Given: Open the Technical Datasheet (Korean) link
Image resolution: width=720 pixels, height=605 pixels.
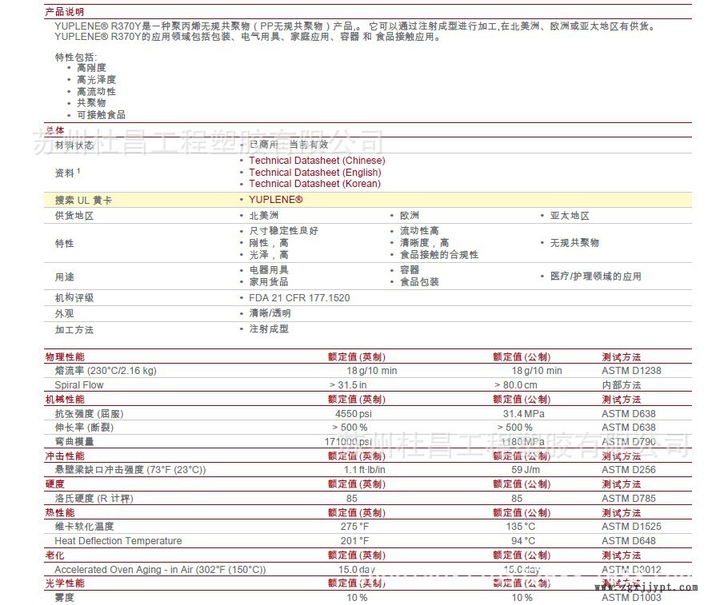Looking at the screenshot, I should coord(314,184).
